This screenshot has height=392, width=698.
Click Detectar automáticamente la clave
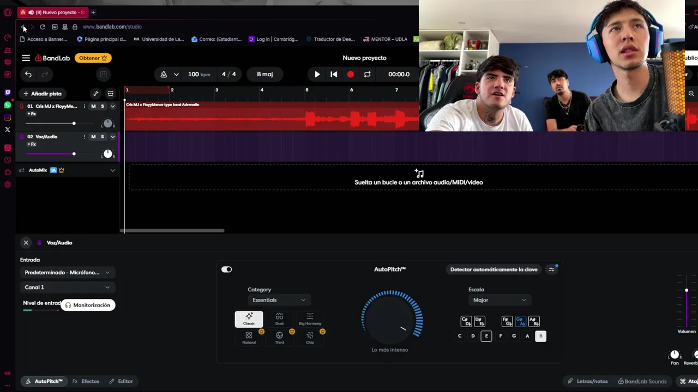click(x=494, y=269)
